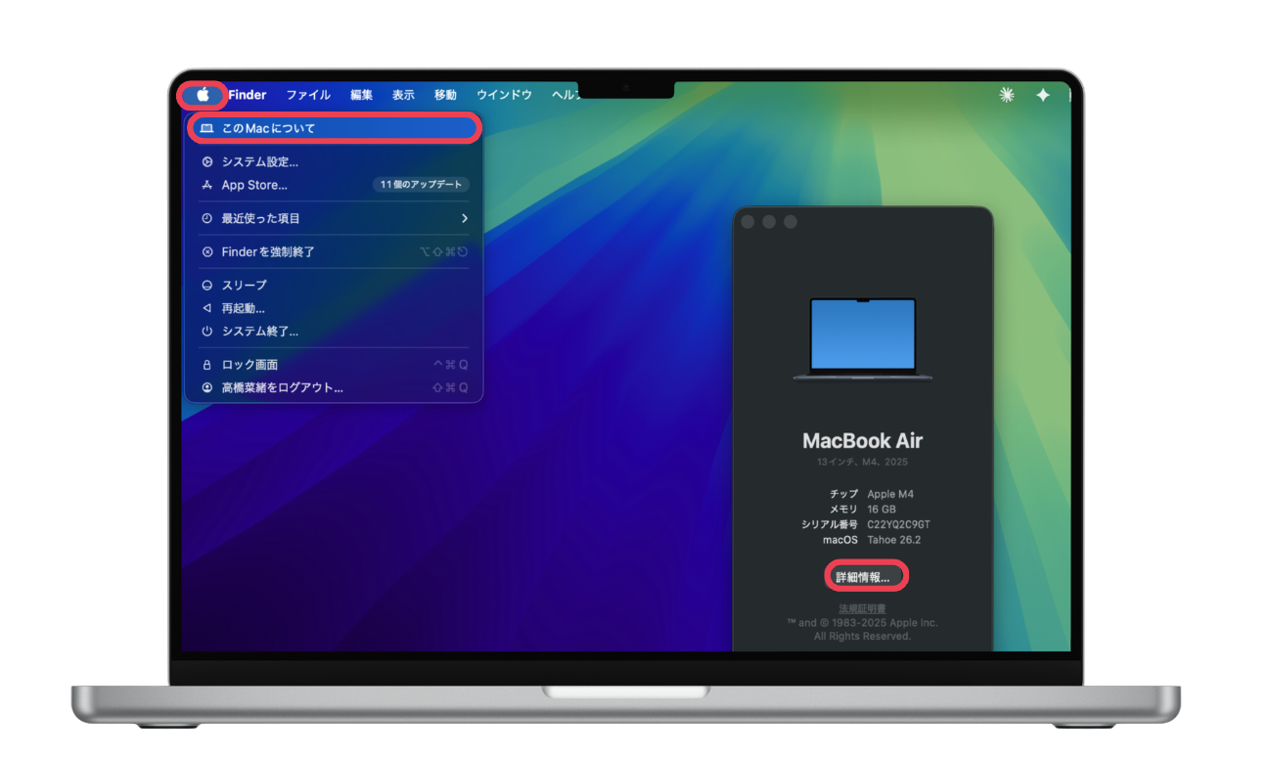Open the 法規認証書 link
1272x759 pixels.
tap(863, 609)
